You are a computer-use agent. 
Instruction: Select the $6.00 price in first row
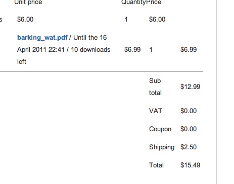point(157,20)
